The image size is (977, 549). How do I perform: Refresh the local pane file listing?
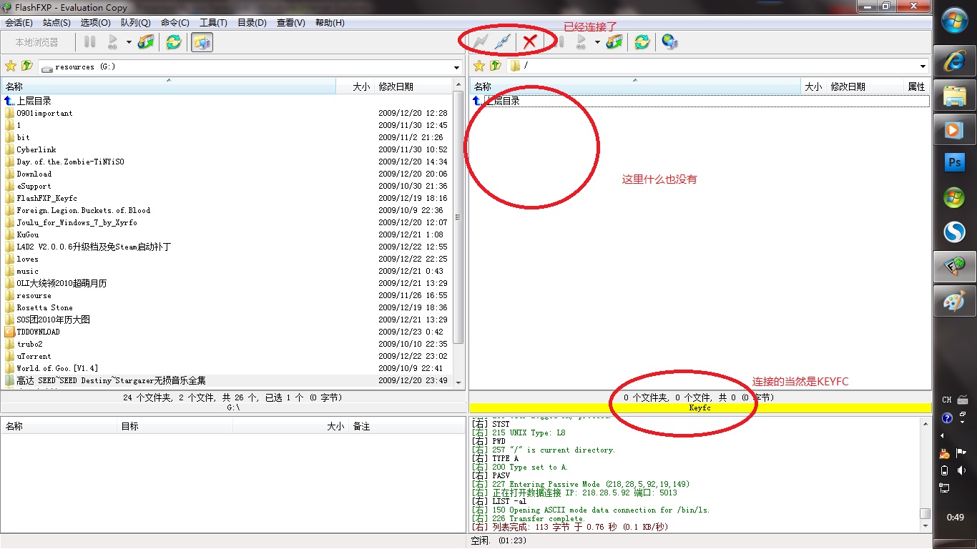pyautogui.click(x=173, y=42)
